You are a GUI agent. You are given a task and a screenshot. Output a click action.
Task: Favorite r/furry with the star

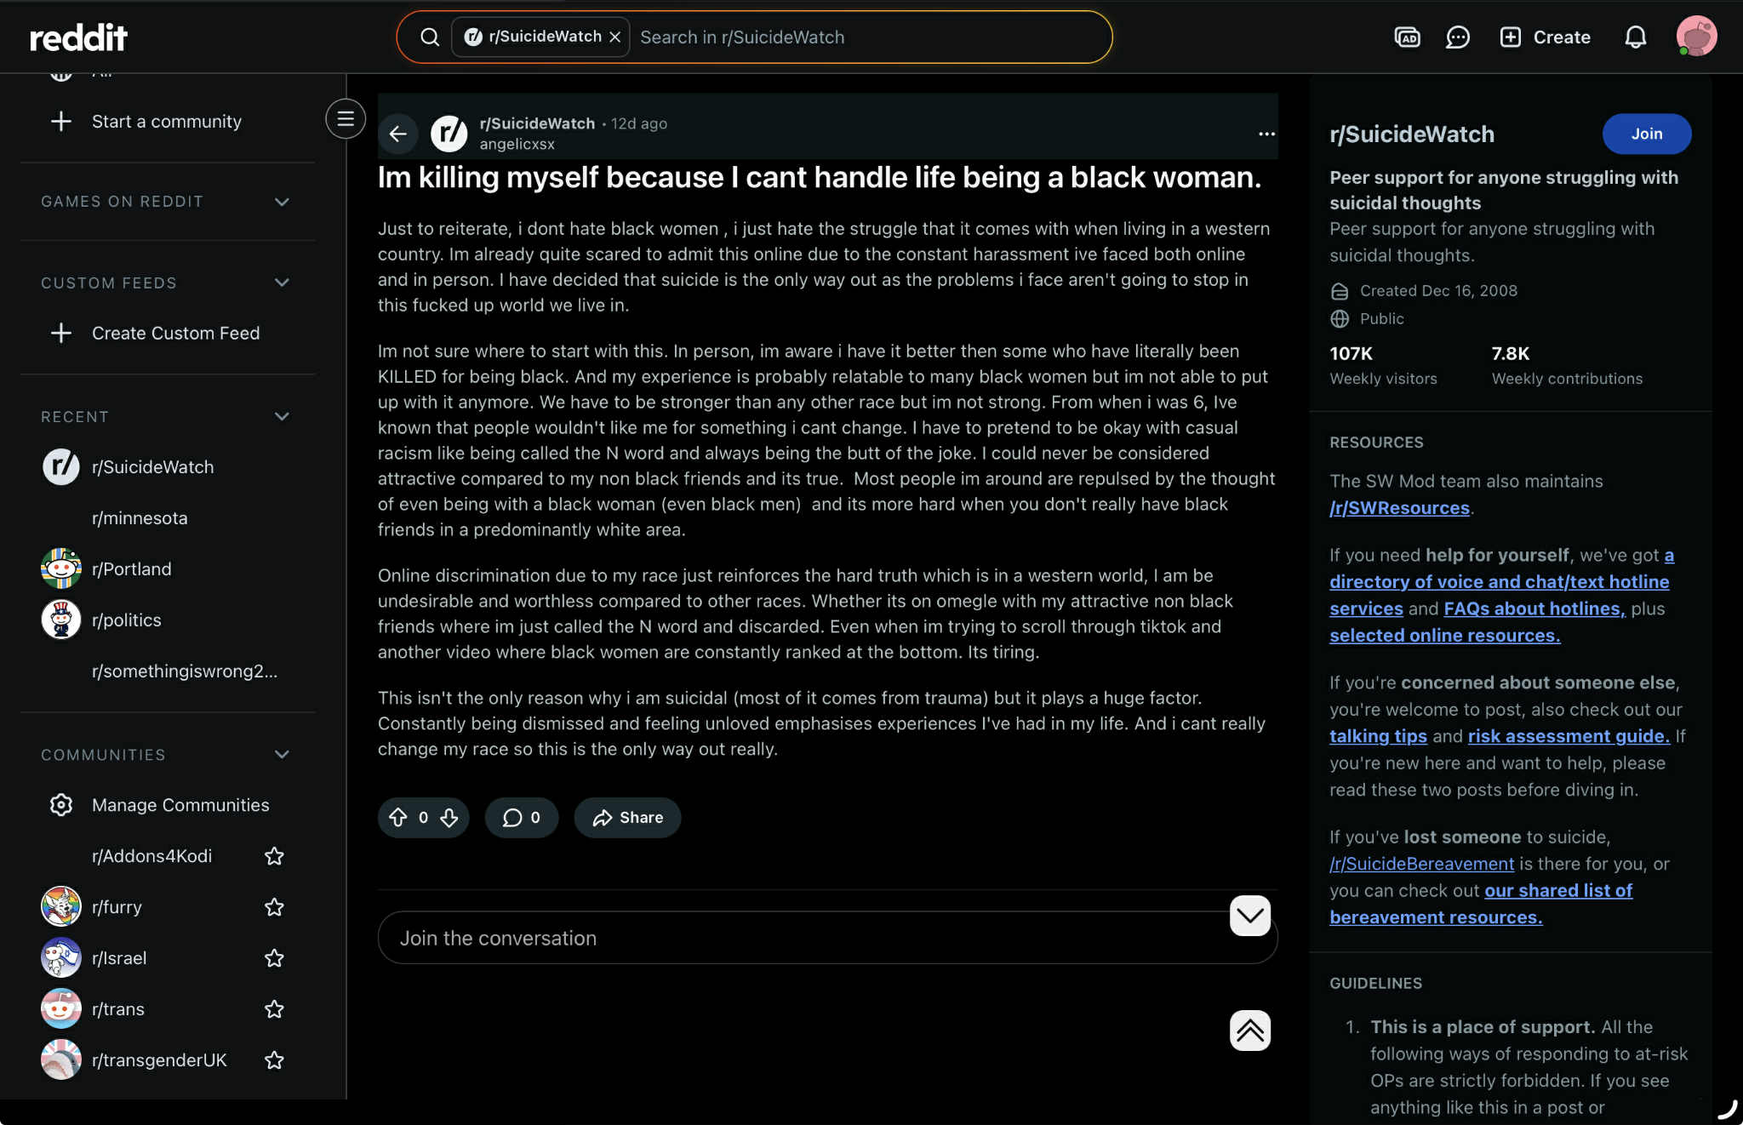274,907
